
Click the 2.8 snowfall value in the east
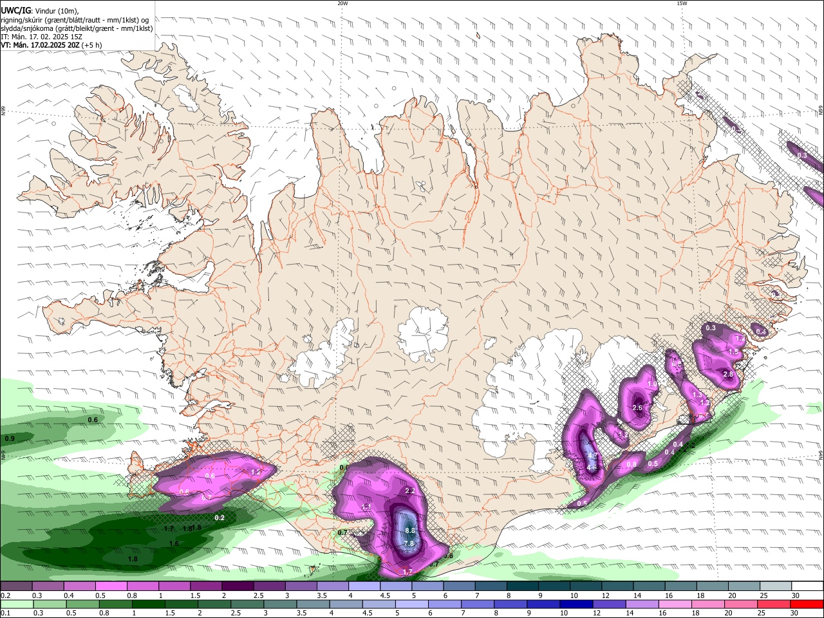pyautogui.click(x=728, y=374)
